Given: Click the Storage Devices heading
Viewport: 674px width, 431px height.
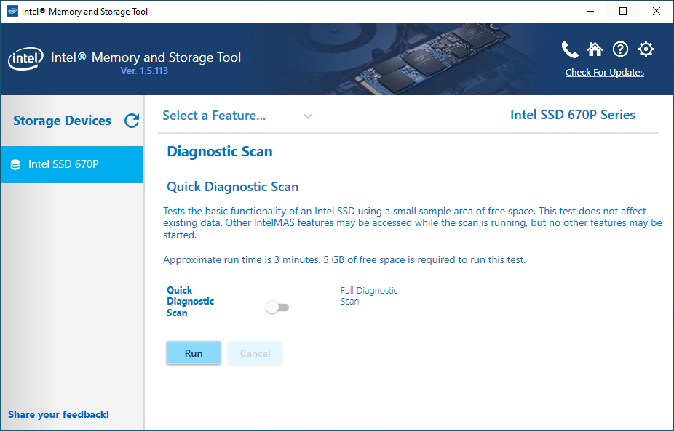Looking at the screenshot, I should coord(62,121).
